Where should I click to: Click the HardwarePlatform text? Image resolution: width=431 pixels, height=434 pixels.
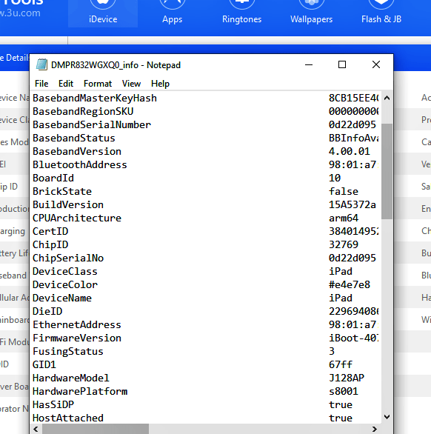[x=80, y=391]
